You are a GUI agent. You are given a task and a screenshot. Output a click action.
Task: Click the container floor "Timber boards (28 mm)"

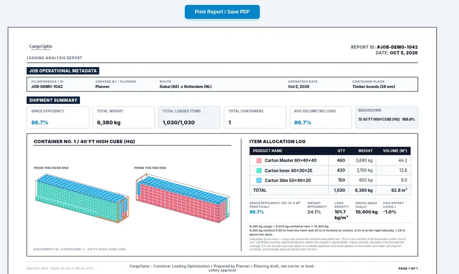click(374, 87)
